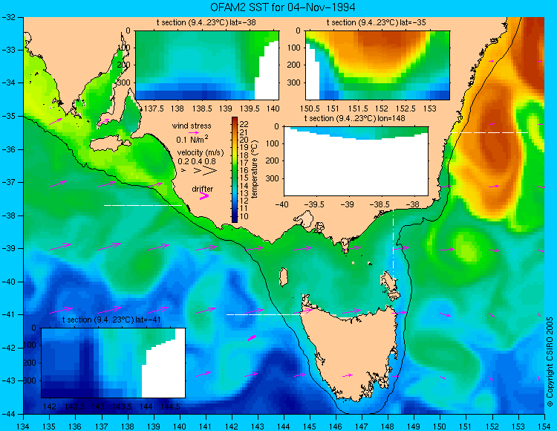Open the lat=-41 temperature section inset plot

[114, 363]
